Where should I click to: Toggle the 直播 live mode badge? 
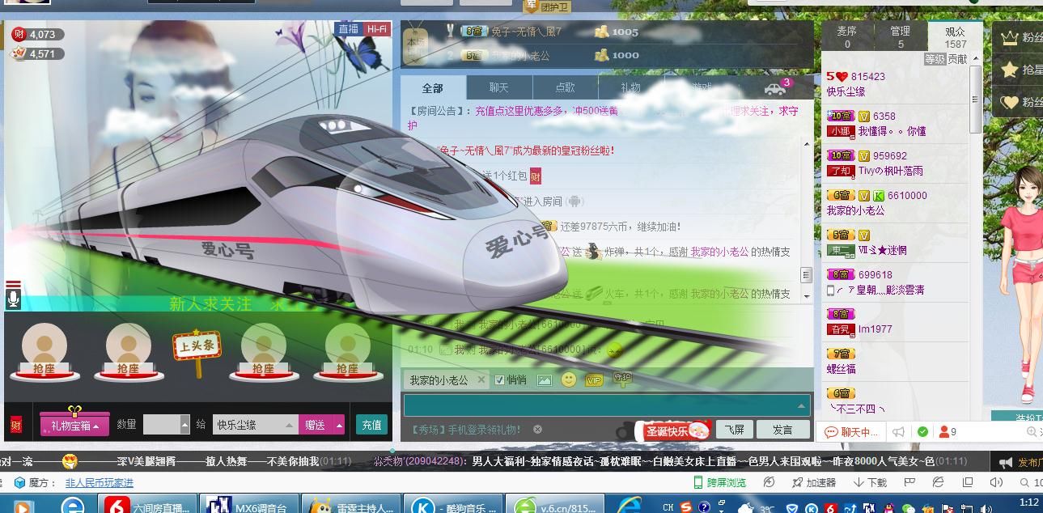348,29
